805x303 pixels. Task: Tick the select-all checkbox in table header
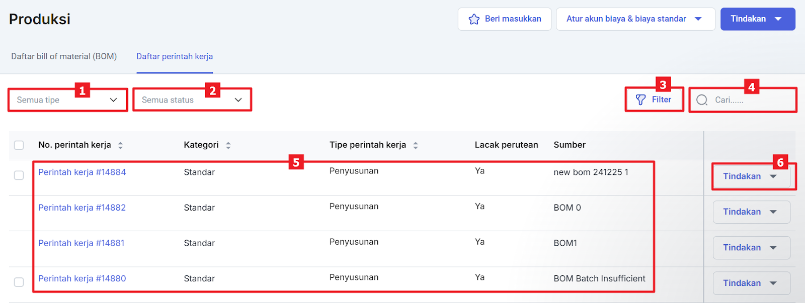[19, 145]
